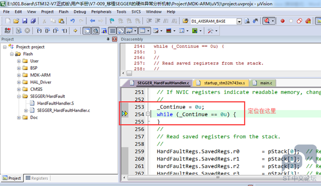
Task: Close the Project panel
Action: click(x=115, y=39)
